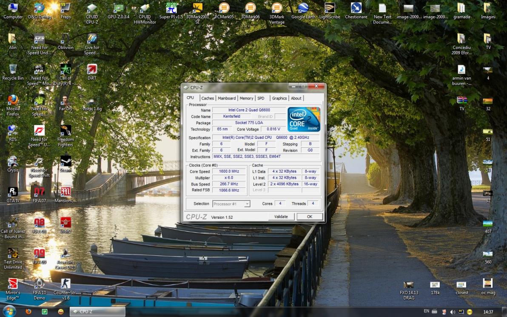This screenshot has height=317, width=507.
Task: Launch DiRT game shortcut
Action: tap(92, 72)
